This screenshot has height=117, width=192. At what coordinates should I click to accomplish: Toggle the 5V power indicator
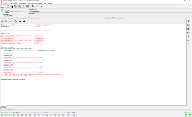click(186, 115)
